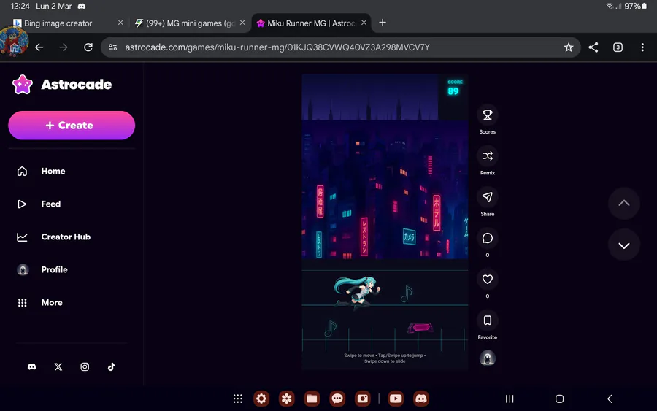The width and height of the screenshot is (657, 411).
Task: Open YouTube app in taskbar
Action: tap(396, 399)
